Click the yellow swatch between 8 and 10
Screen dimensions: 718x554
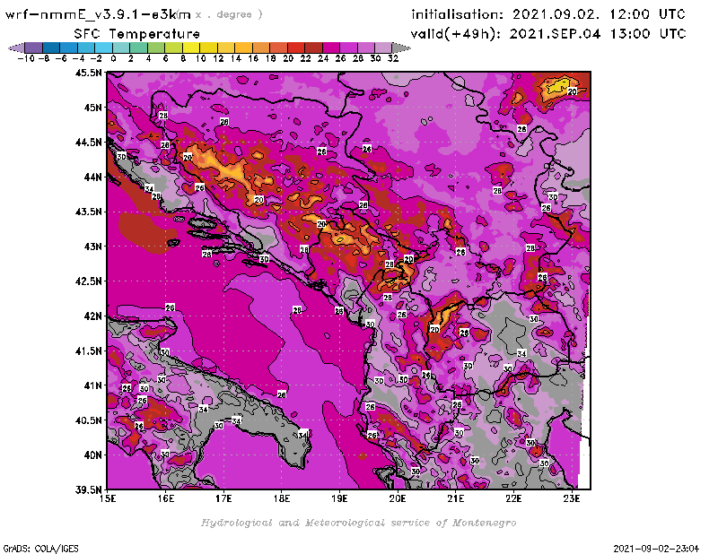coord(191,48)
